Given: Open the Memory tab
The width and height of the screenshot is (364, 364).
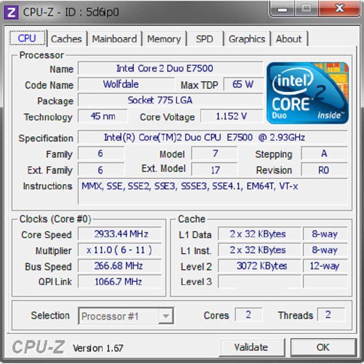Looking at the screenshot, I should [x=164, y=39].
